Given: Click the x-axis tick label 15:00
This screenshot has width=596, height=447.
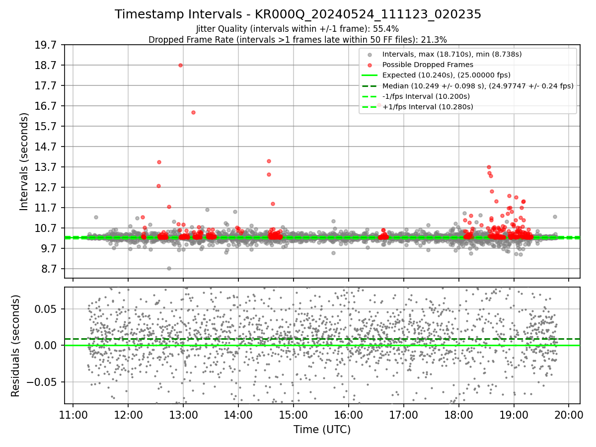Looking at the screenshot, I should 294,414.
